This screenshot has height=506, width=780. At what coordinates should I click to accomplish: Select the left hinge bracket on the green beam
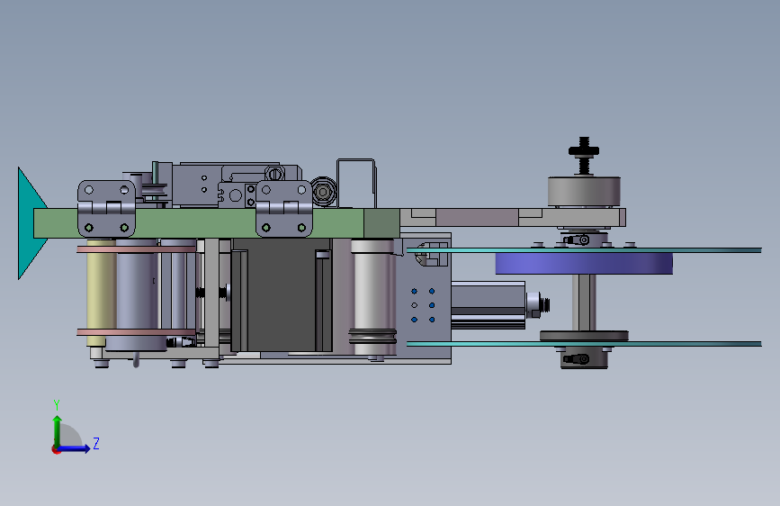point(106,208)
